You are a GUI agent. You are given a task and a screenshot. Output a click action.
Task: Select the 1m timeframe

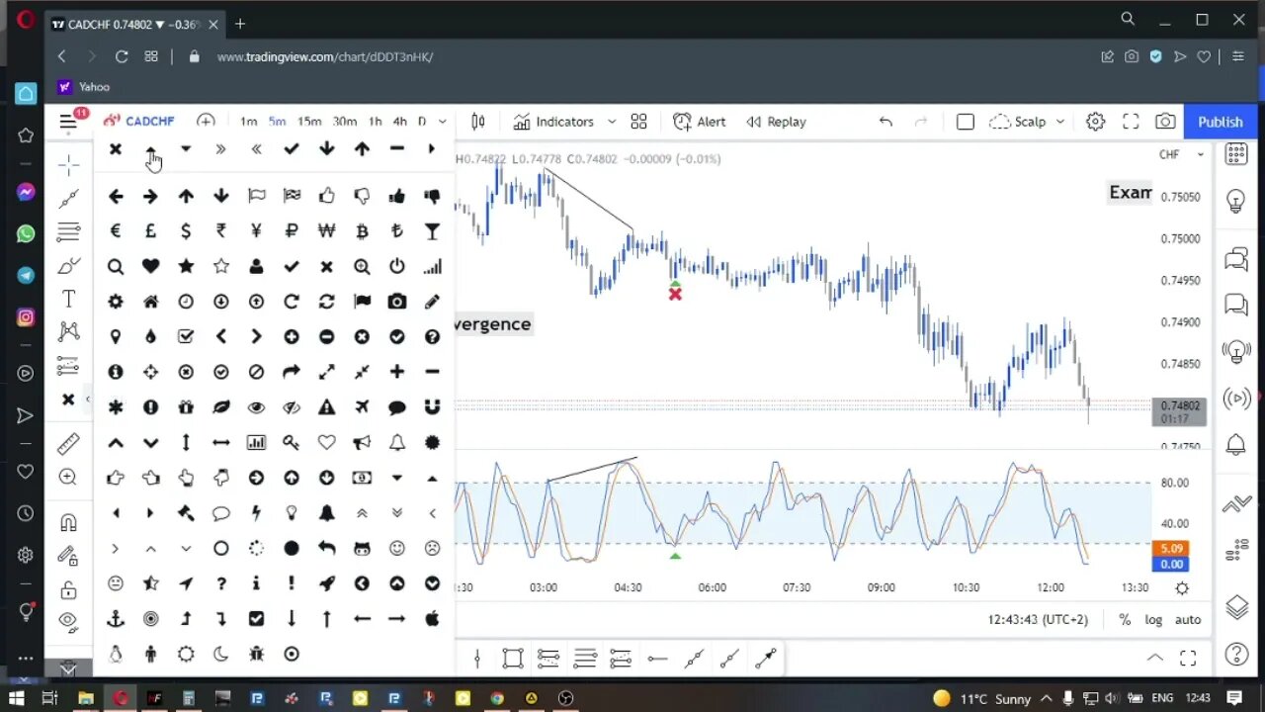[x=248, y=122]
